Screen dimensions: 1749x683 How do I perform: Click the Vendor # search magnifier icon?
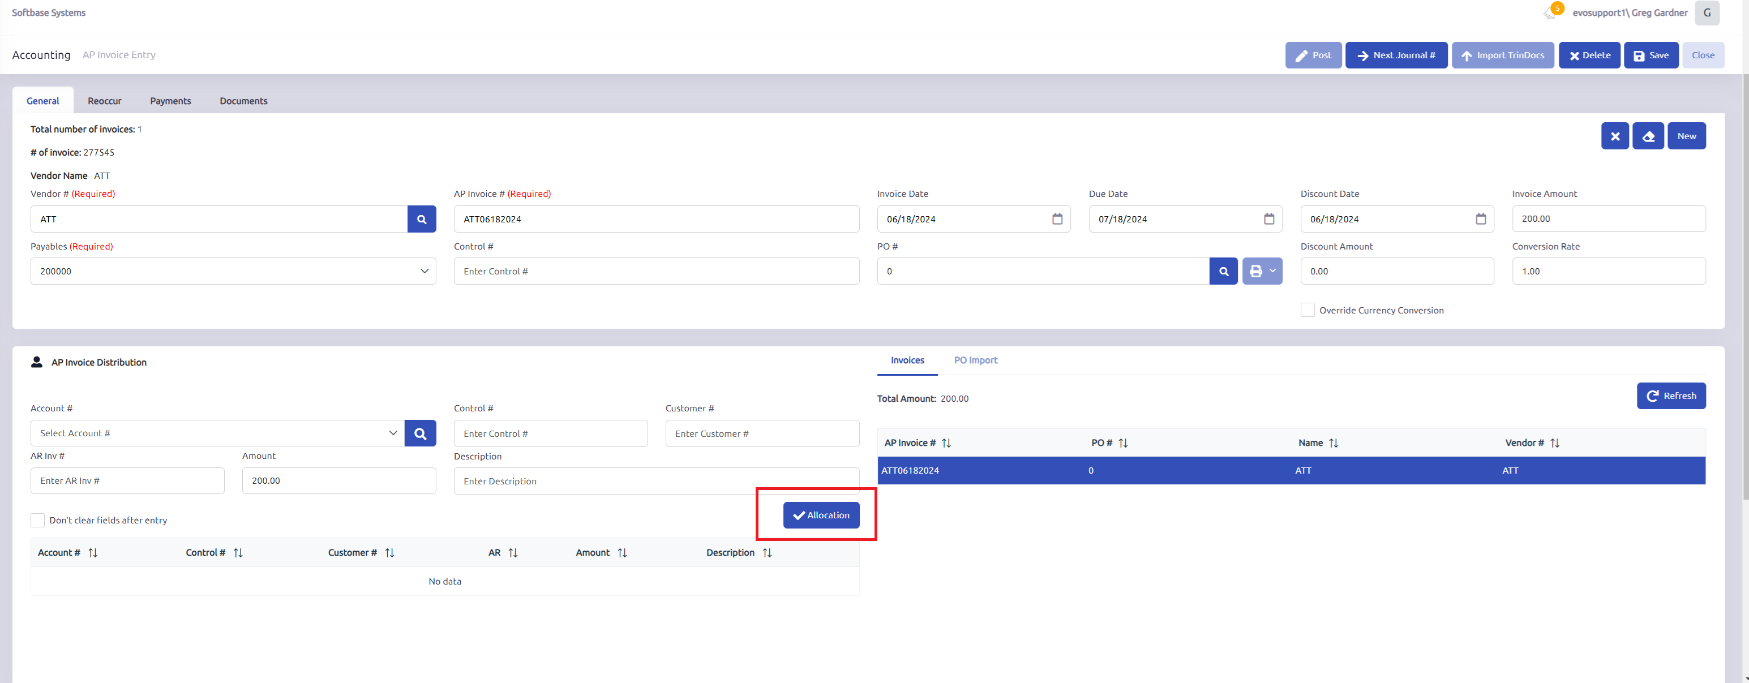point(422,220)
